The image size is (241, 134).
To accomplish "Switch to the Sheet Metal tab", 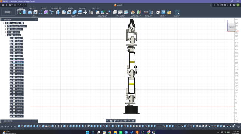I will [56, 8].
